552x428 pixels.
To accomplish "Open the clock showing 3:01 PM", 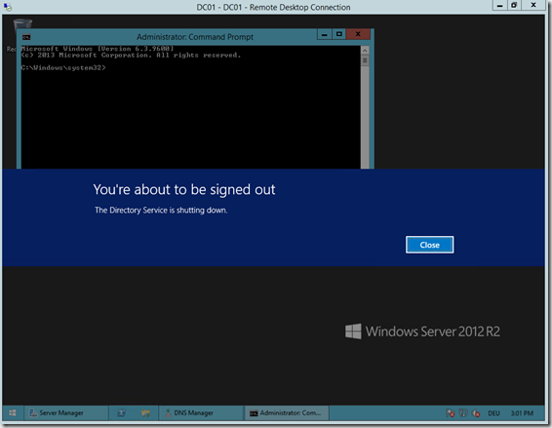I will coord(522,413).
